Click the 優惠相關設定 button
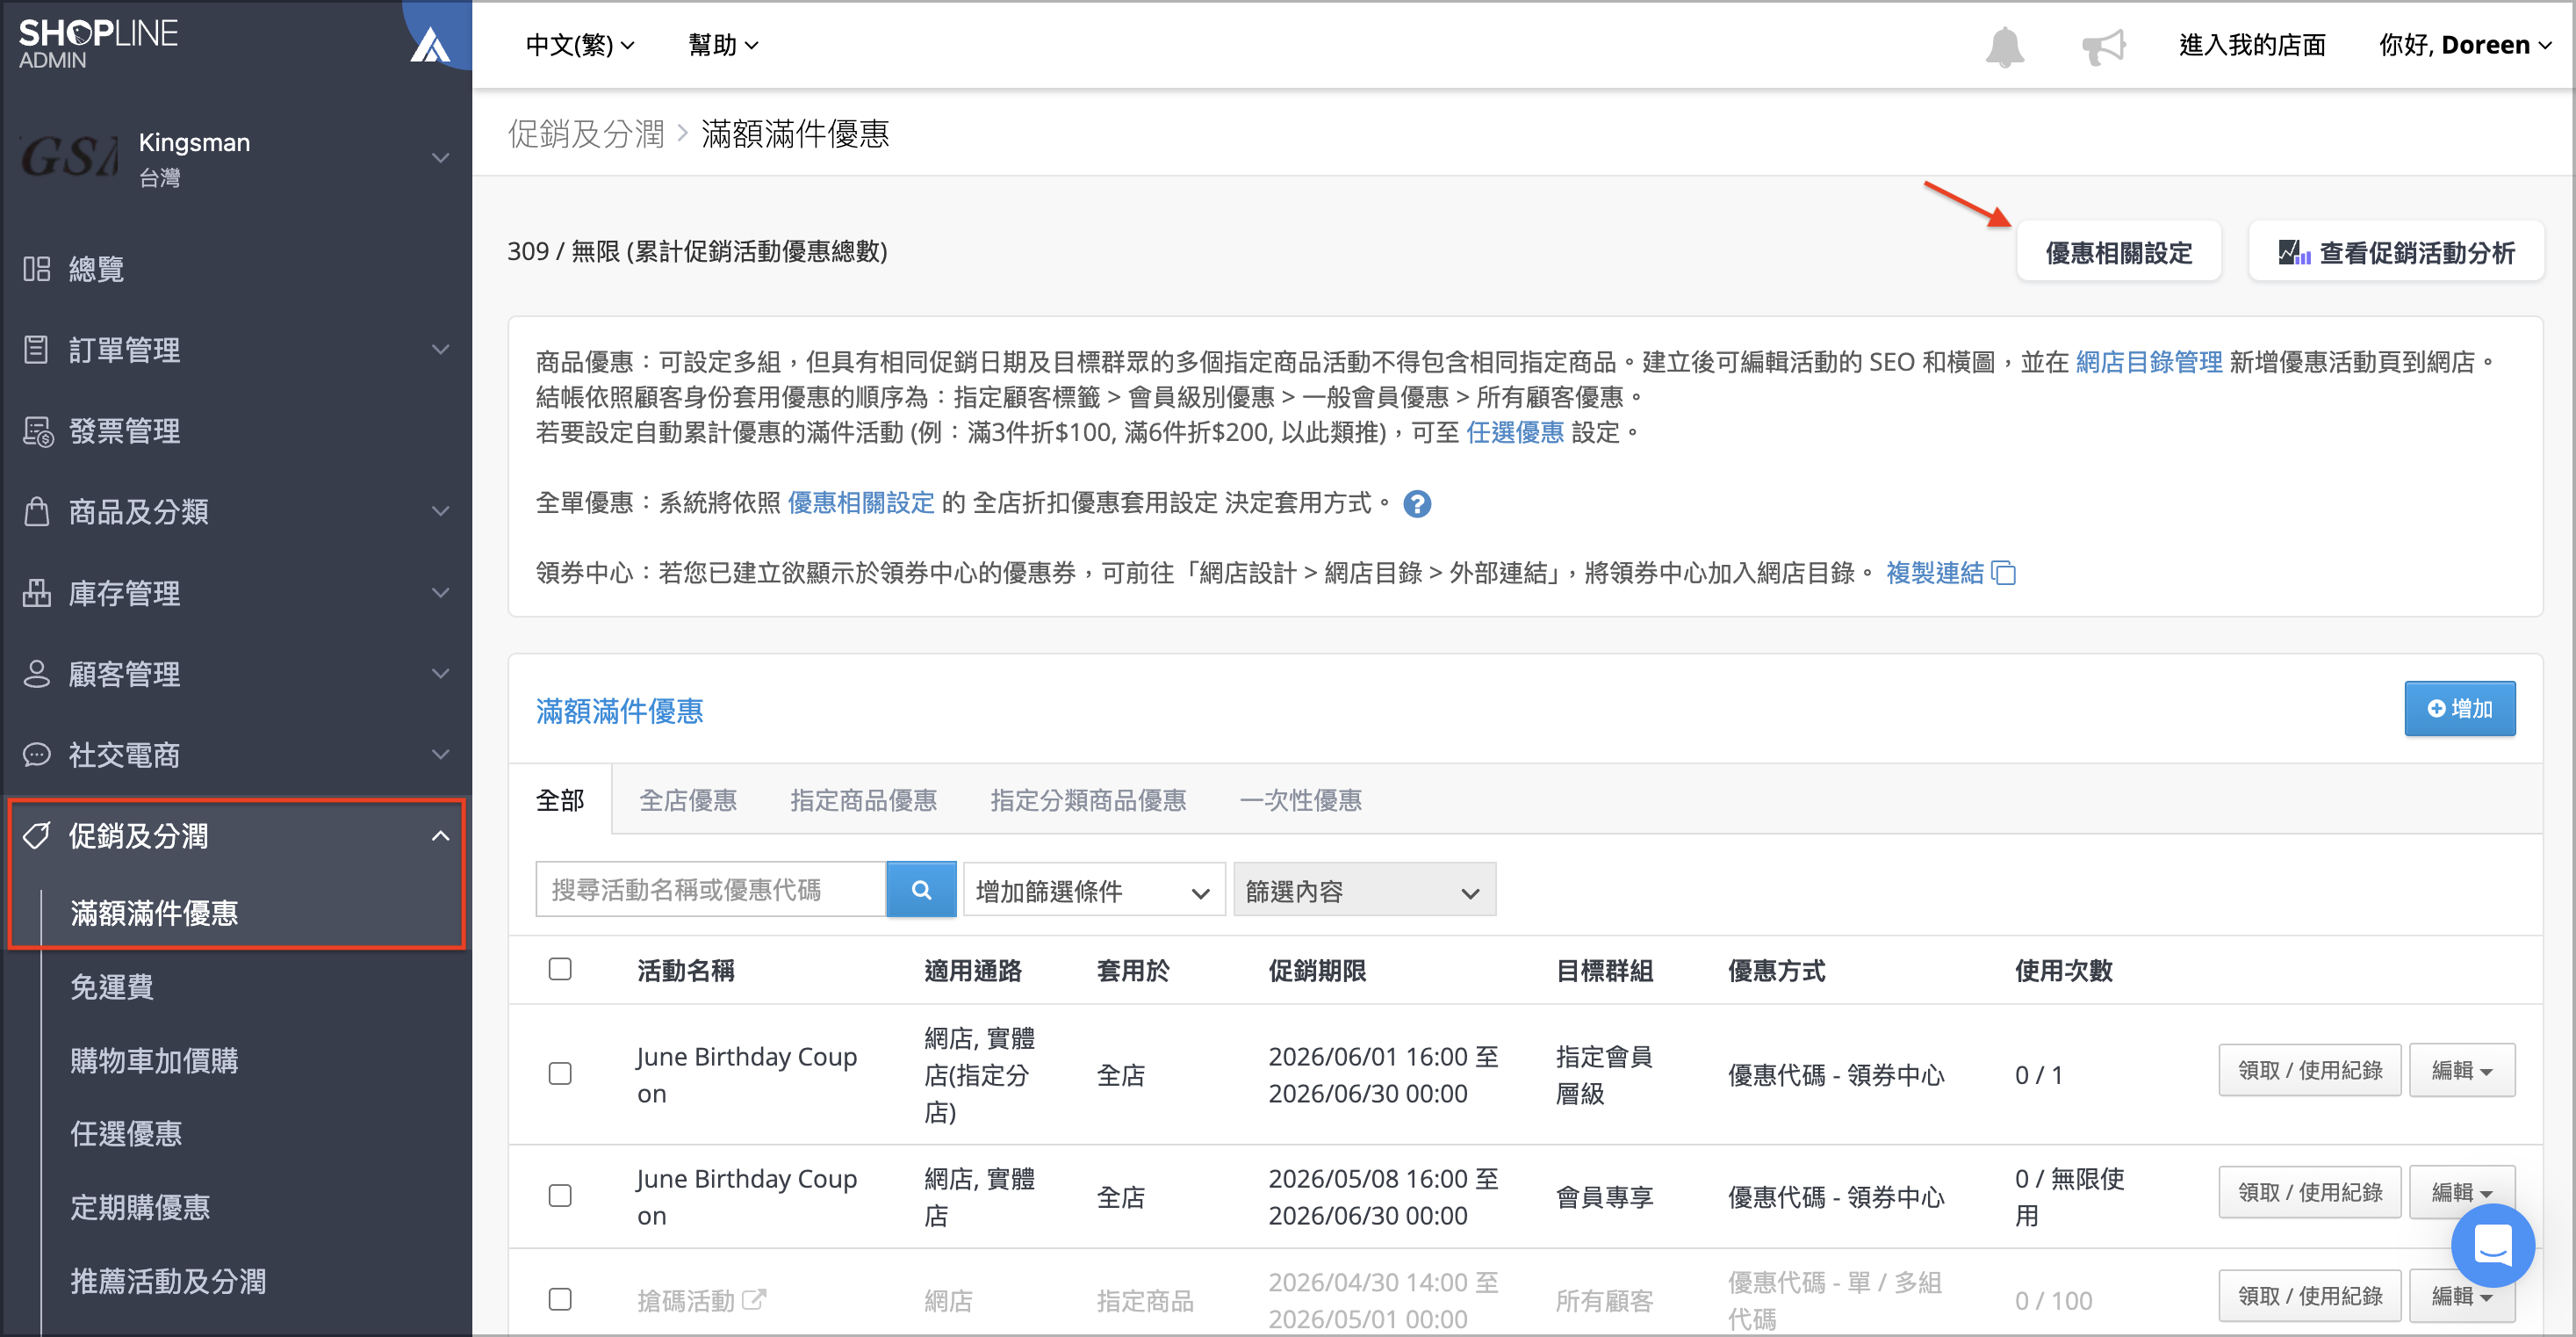2576x1337 pixels. click(x=2118, y=251)
